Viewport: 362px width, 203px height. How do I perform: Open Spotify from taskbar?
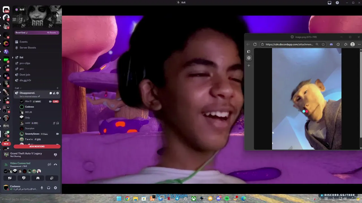click(x=227, y=198)
